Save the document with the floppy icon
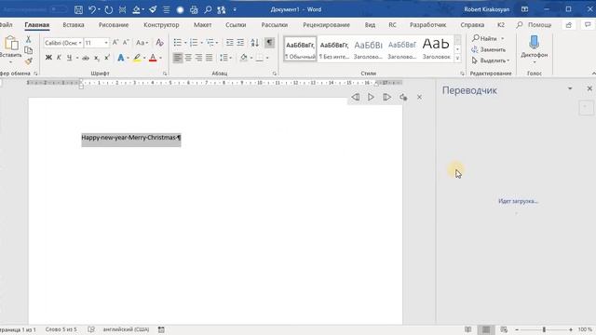596x335 pixels. (78, 10)
